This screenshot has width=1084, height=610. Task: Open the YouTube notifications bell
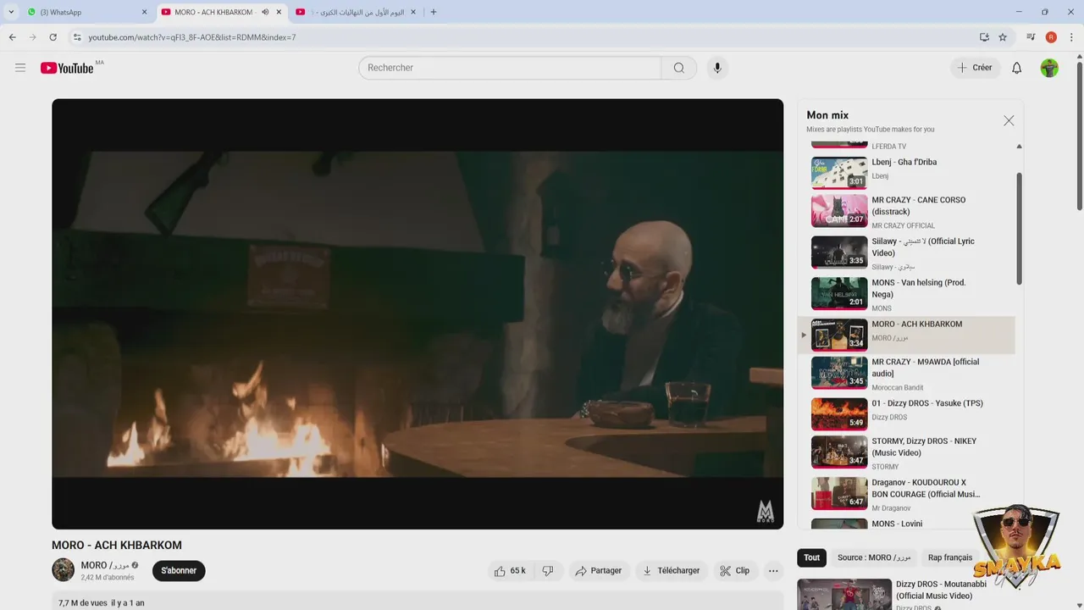[x=1017, y=68]
